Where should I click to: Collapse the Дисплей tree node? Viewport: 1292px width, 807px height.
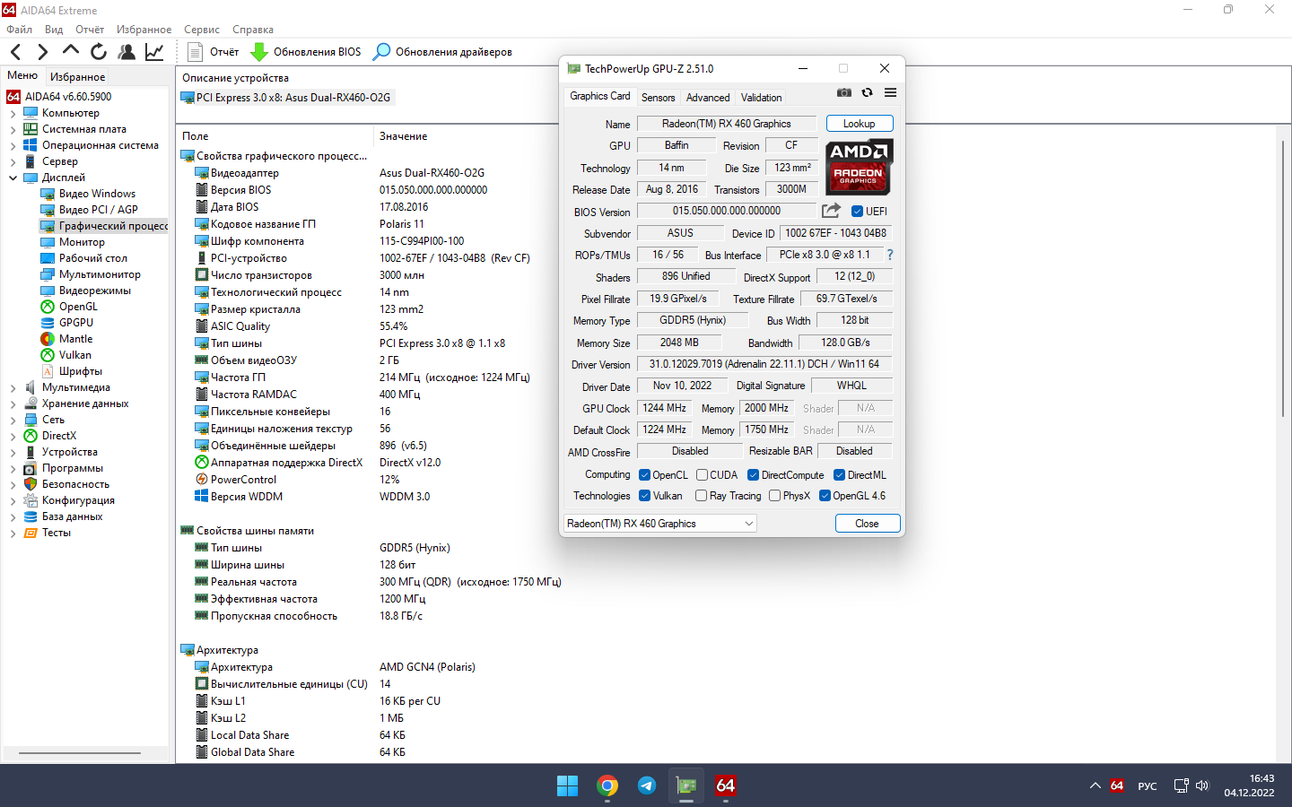tap(13, 178)
